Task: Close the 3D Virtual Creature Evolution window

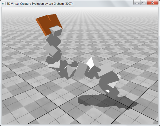Action: tap(153, 3)
